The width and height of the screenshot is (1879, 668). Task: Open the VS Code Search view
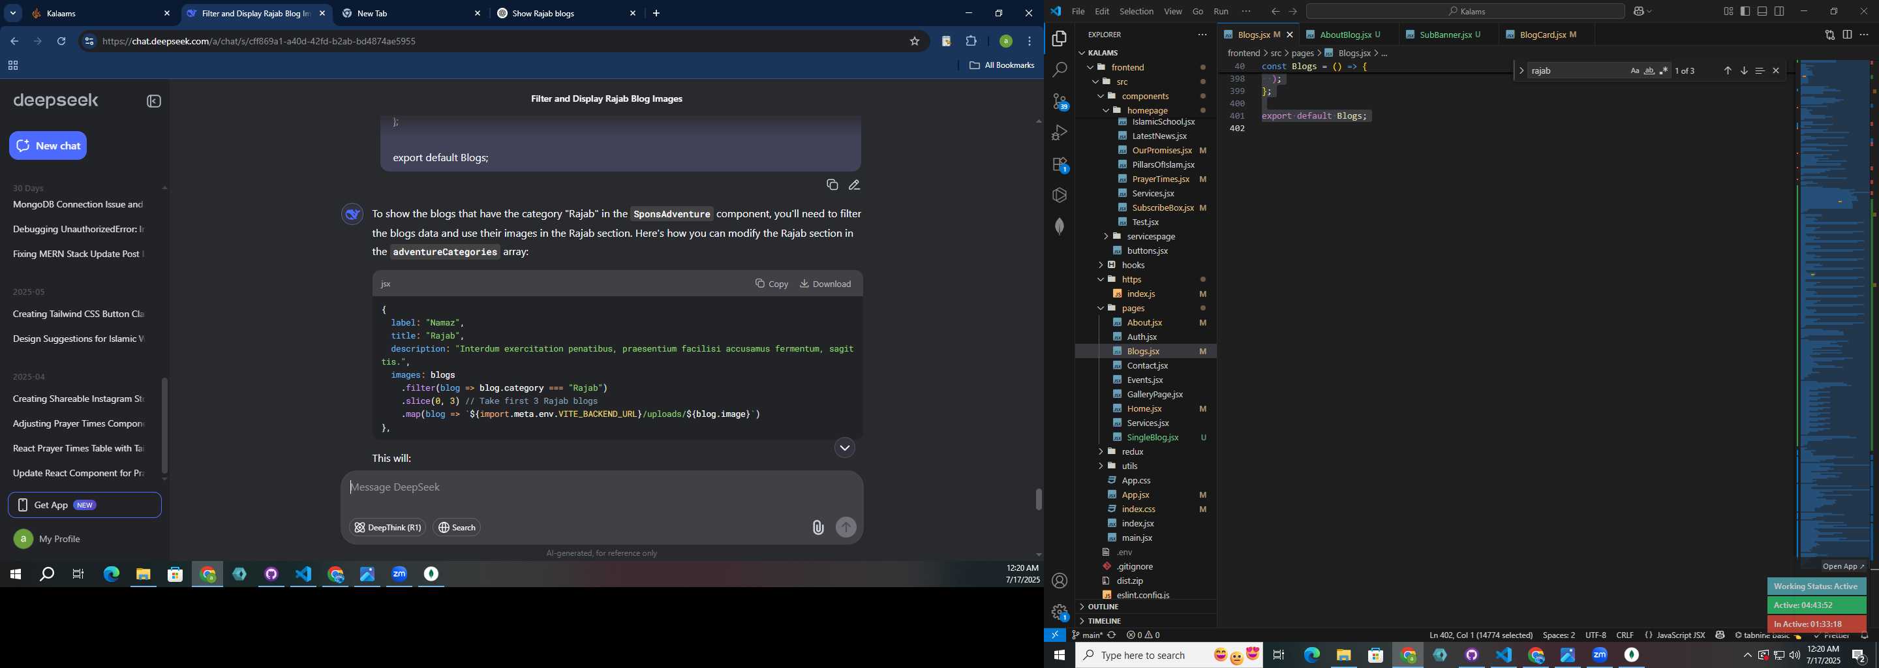point(1059,70)
